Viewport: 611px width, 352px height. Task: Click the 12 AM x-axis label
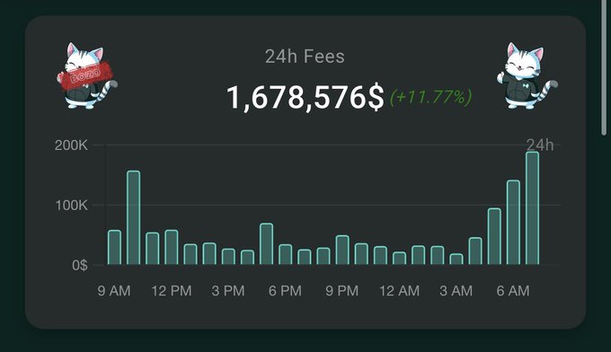click(x=400, y=291)
